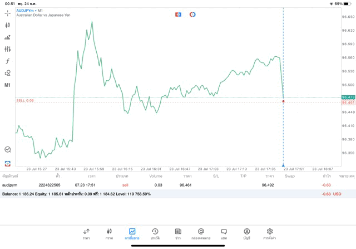Viewport: 356px width, 249px height.
Task: Sort positions by the Volume column header
Action: pyautogui.click(x=156, y=176)
